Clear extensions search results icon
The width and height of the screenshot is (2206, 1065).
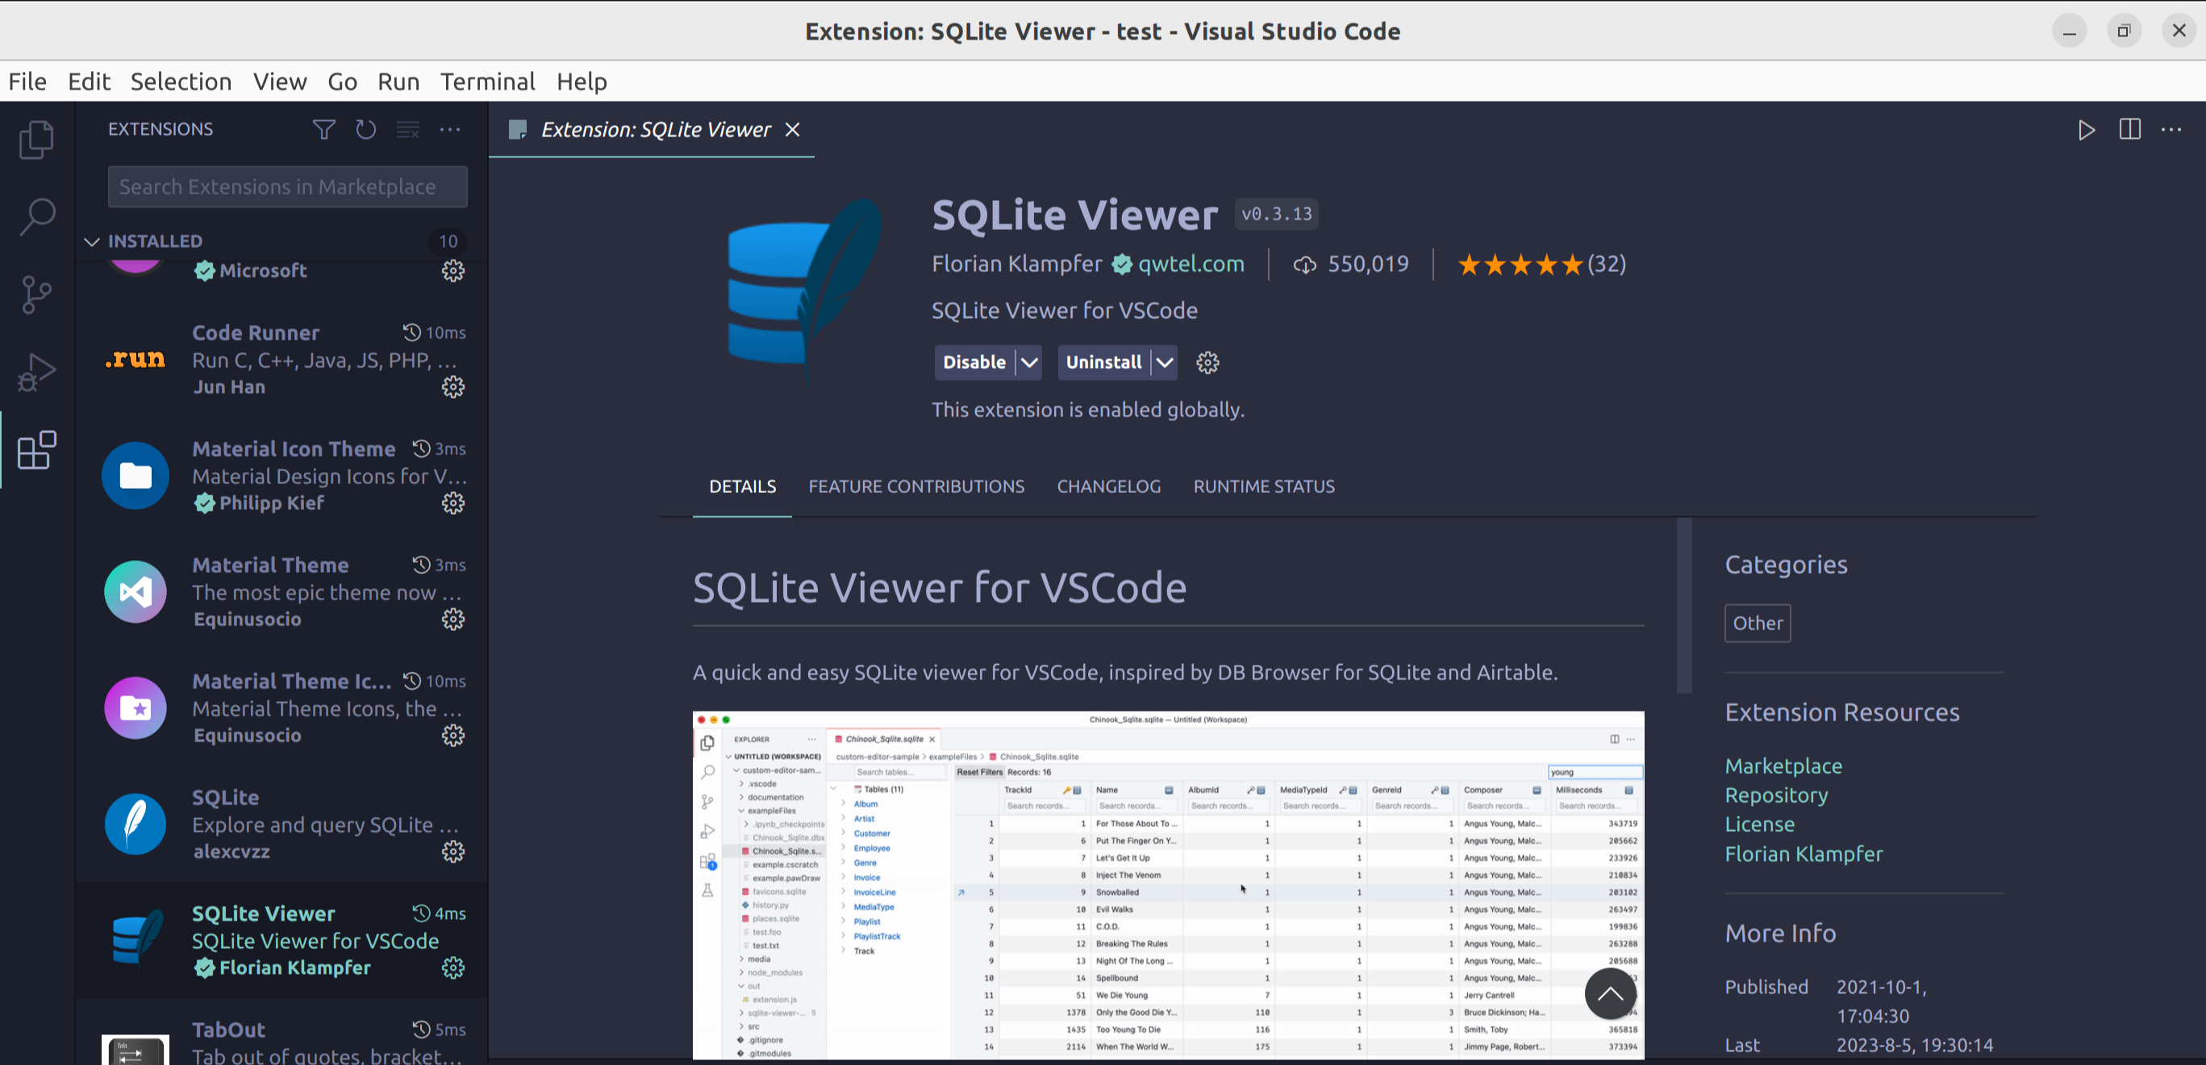point(407,129)
